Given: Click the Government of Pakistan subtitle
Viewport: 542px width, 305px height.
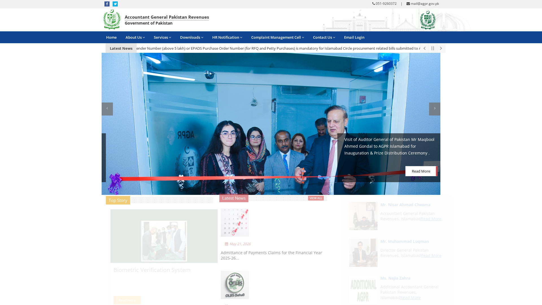Looking at the screenshot, I should pyautogui.click(x=148, y=23).
